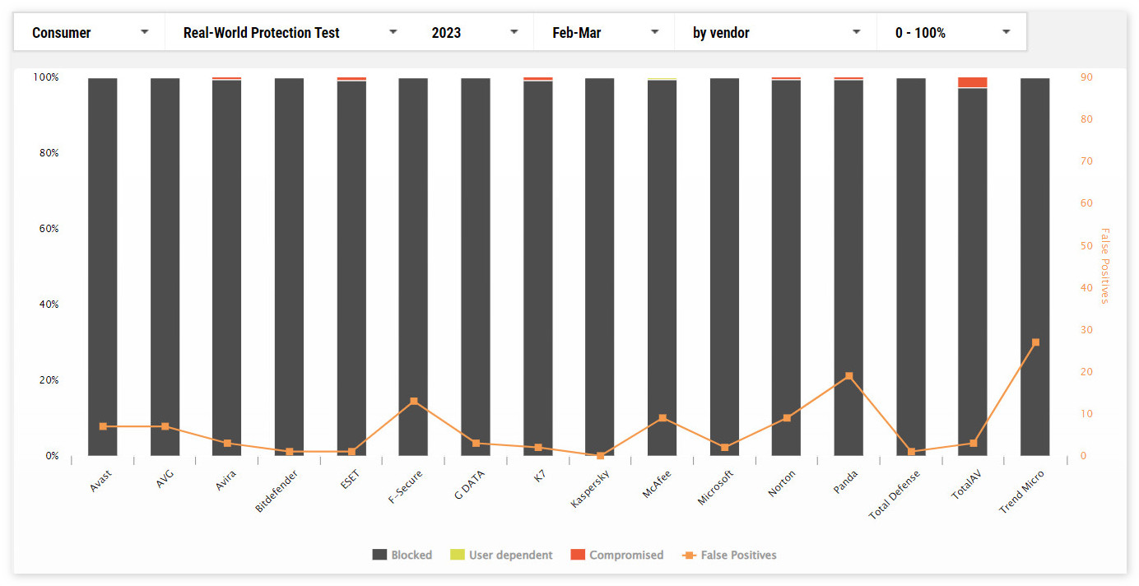Click the Kaspersky false positives marker
1139x586 pixels.
tap(600, 455)
